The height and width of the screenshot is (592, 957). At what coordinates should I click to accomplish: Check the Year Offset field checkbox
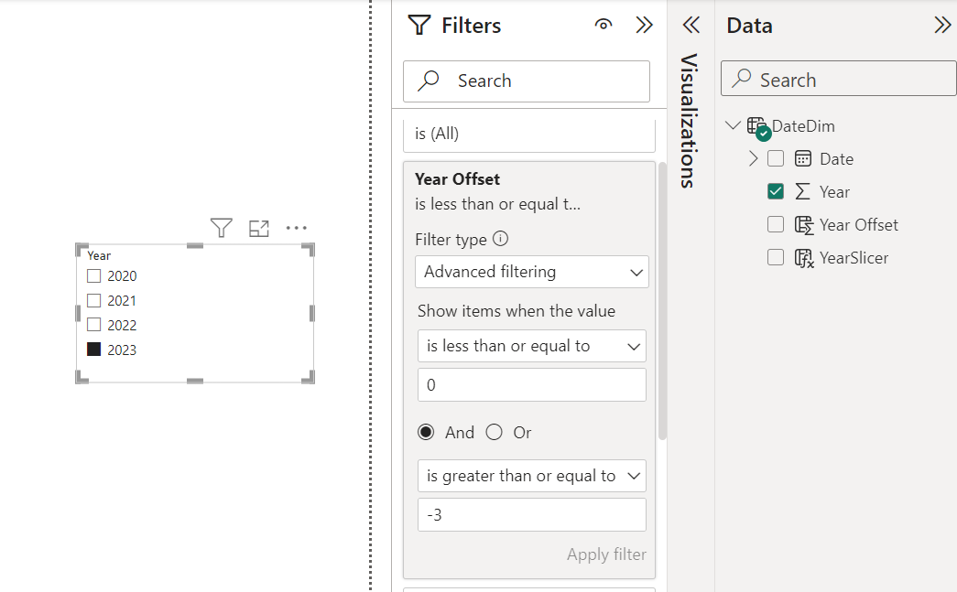pyautogui.click(x=775, y=224)
